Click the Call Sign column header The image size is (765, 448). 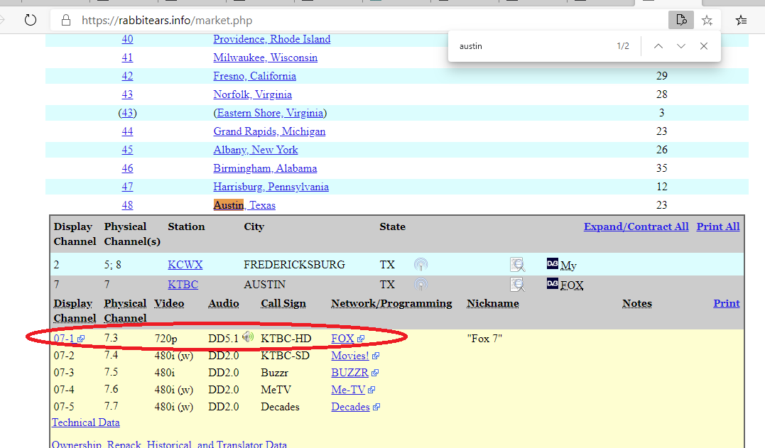pyautogui.click(x=283, y=303)
